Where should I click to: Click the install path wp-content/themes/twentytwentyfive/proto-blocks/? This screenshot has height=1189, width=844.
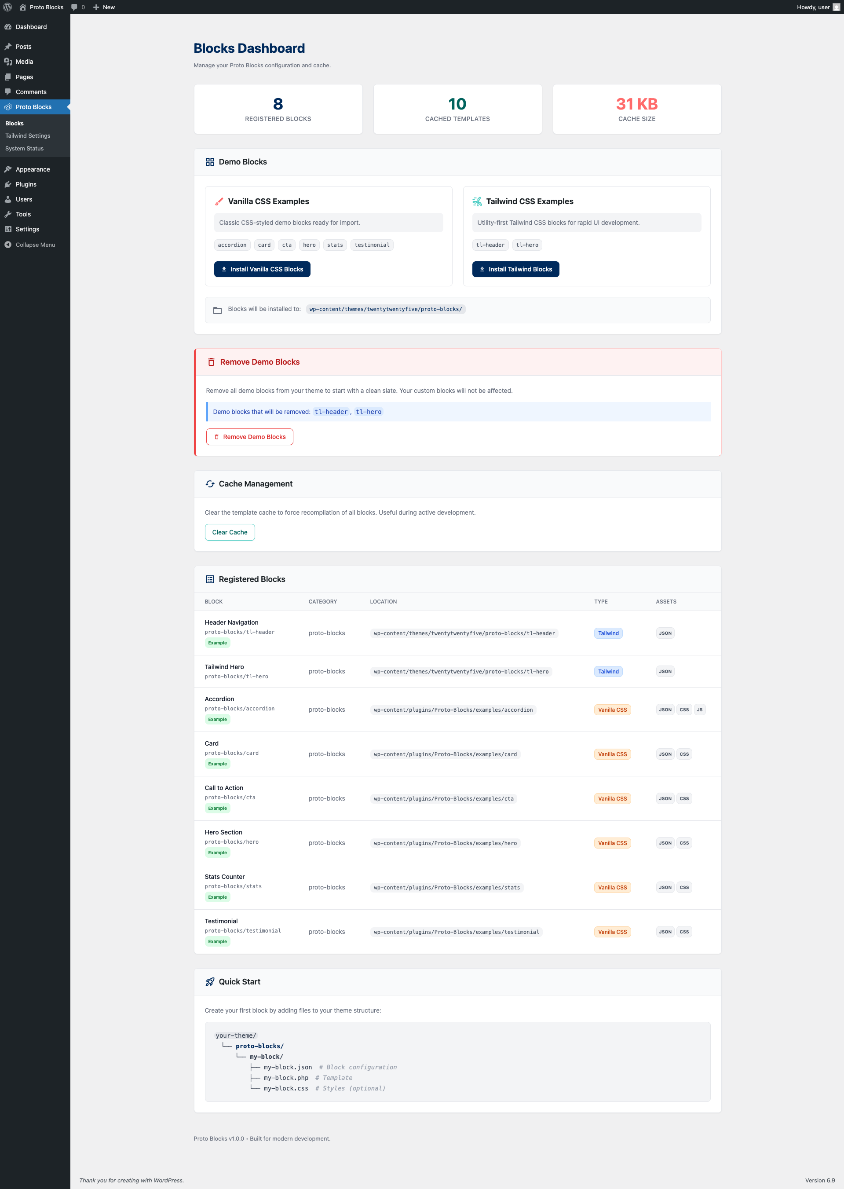tap(385, 309)
